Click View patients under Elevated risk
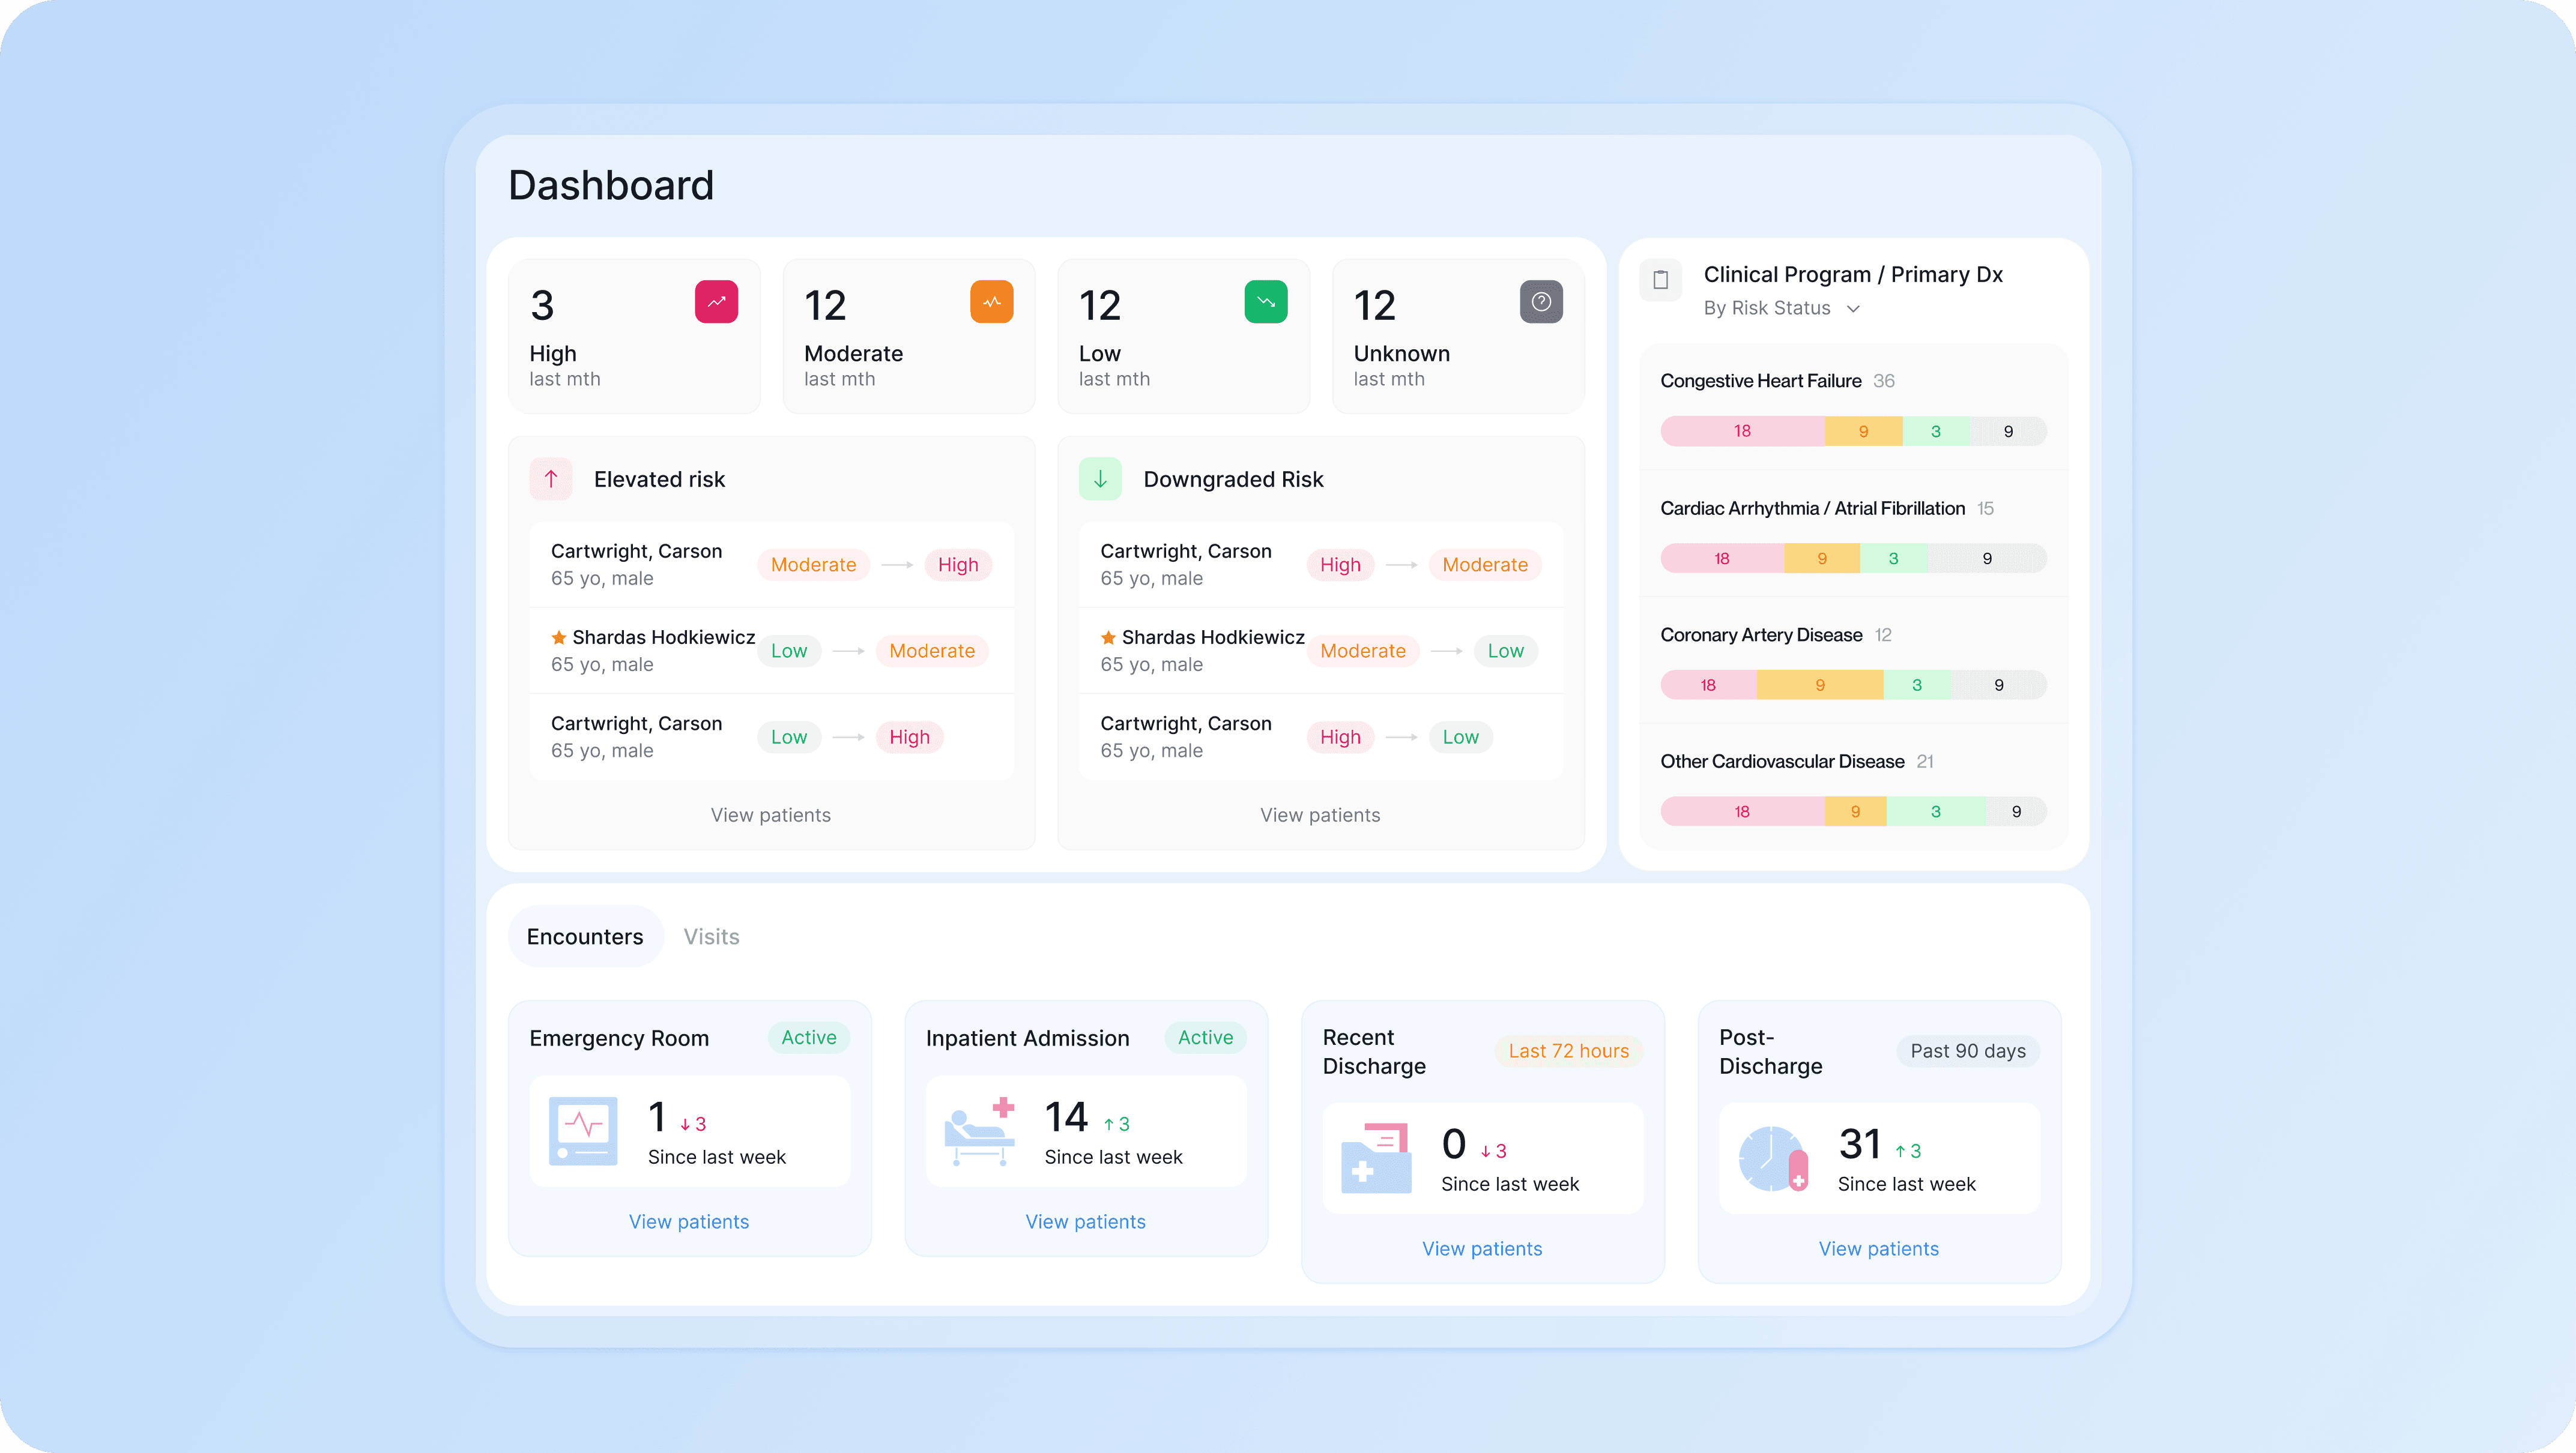Image resolution: width=2576 pixels, height=1453 pixels. [x=770, y=814]
